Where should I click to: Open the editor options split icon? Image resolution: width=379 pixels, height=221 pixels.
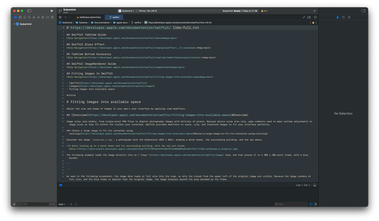[309, 17]
